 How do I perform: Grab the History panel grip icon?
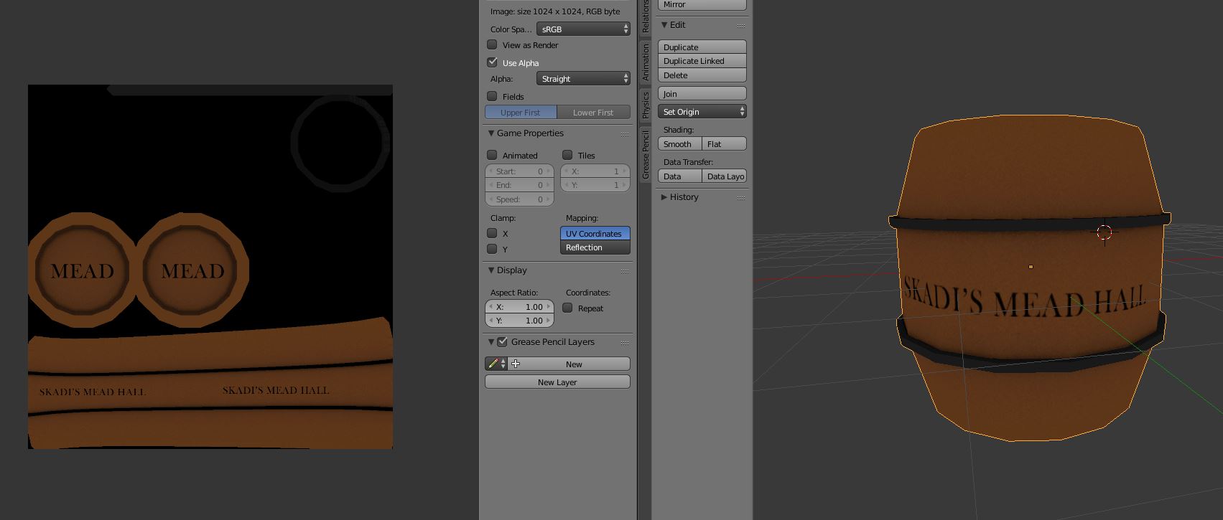coord(741,198)
